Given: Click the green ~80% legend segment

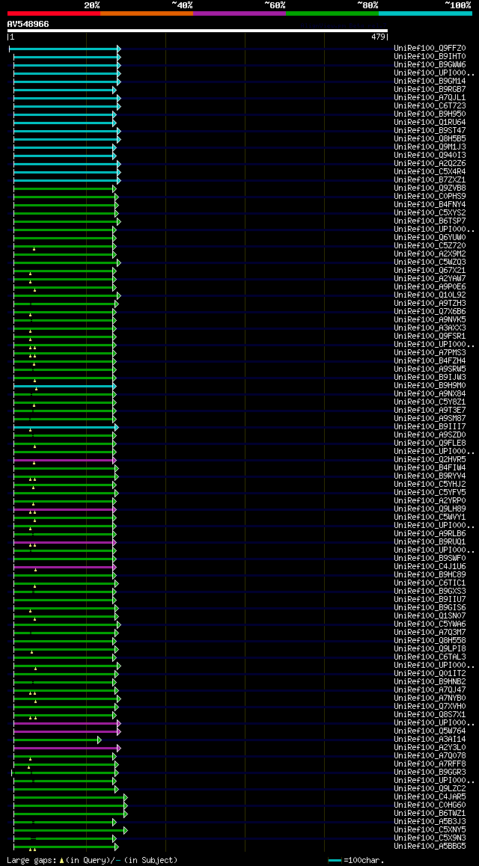Looking at the screenshot, I should [x=332, y=13].
